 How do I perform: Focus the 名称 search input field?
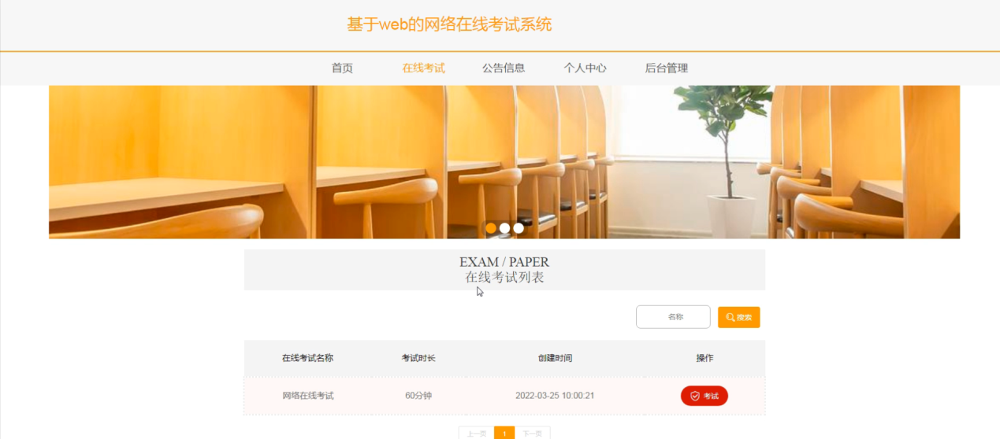click(673, 317)
